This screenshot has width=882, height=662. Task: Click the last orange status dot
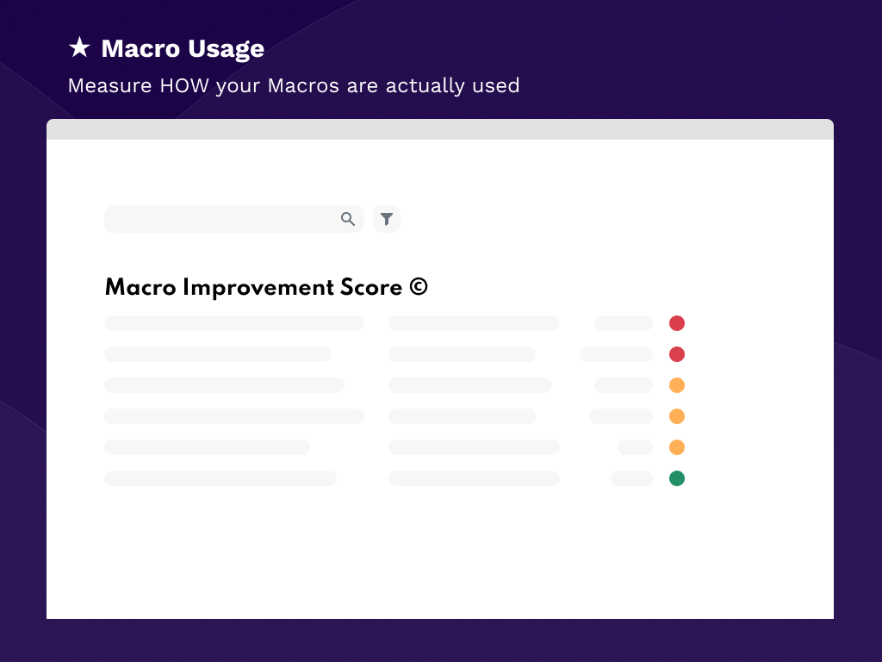point(677,447)
